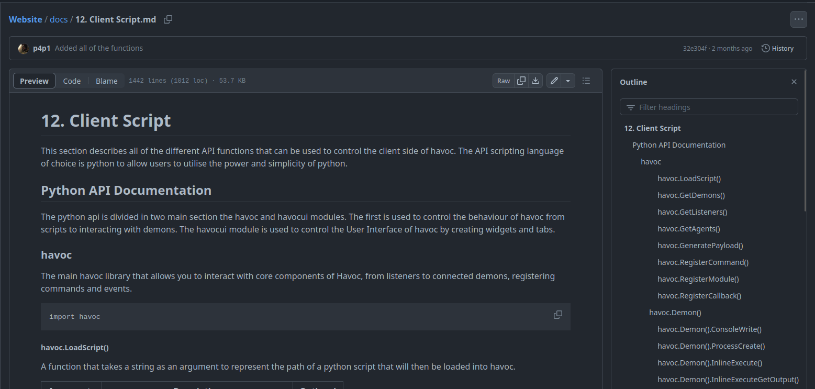Copy the file path icon beside the filename
Image resolution: width=815 pixels, height=389 pixels.
click(168, 19)
